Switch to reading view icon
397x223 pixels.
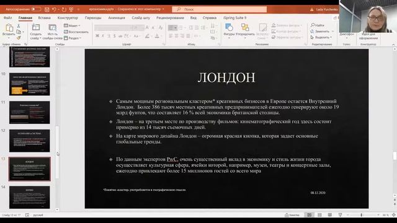(x=329, y=215)
